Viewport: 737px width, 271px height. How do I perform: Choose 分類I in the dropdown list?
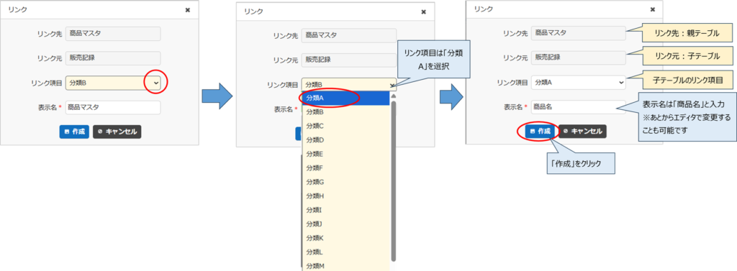346,210
